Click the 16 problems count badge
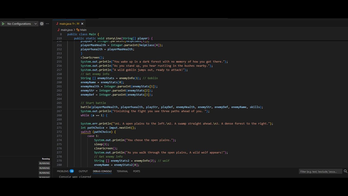Screen dimensions: 348x196 click(72, 171)
